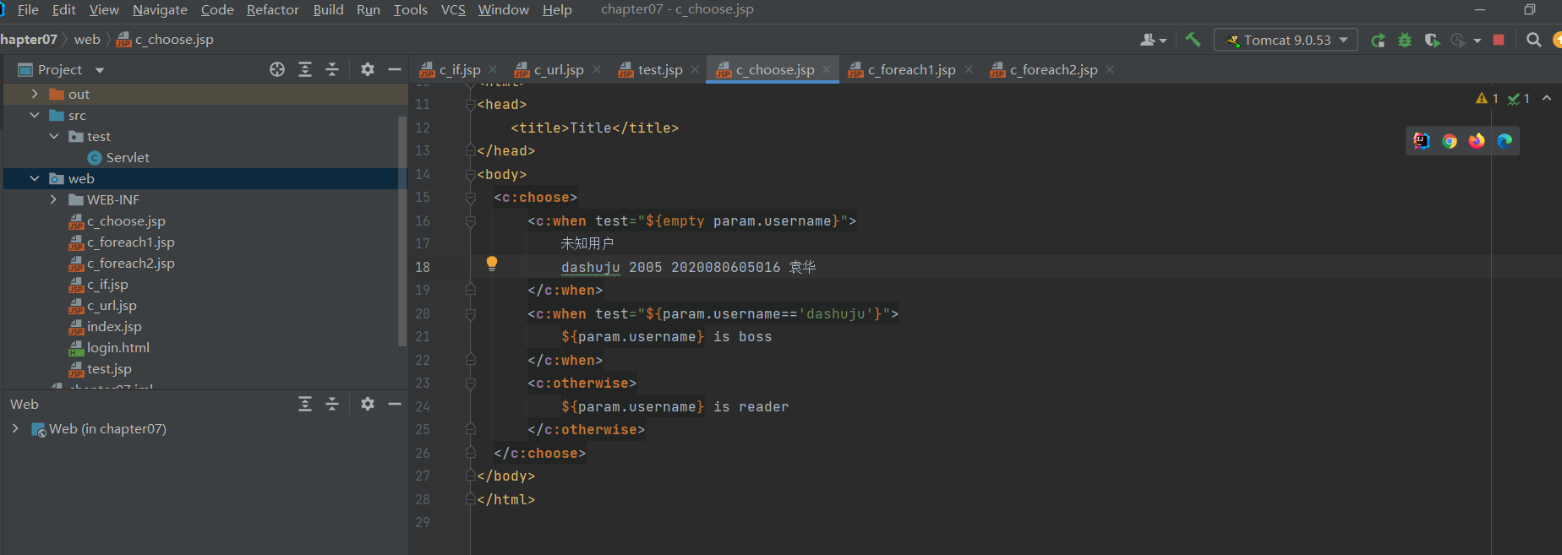1562x555 pixels.
Task: Open the File menu
Action: (x=28, y=9)
